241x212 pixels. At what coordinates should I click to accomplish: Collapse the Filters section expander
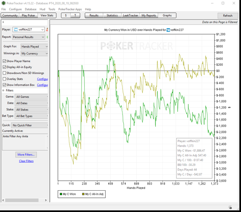click(3, 91)
